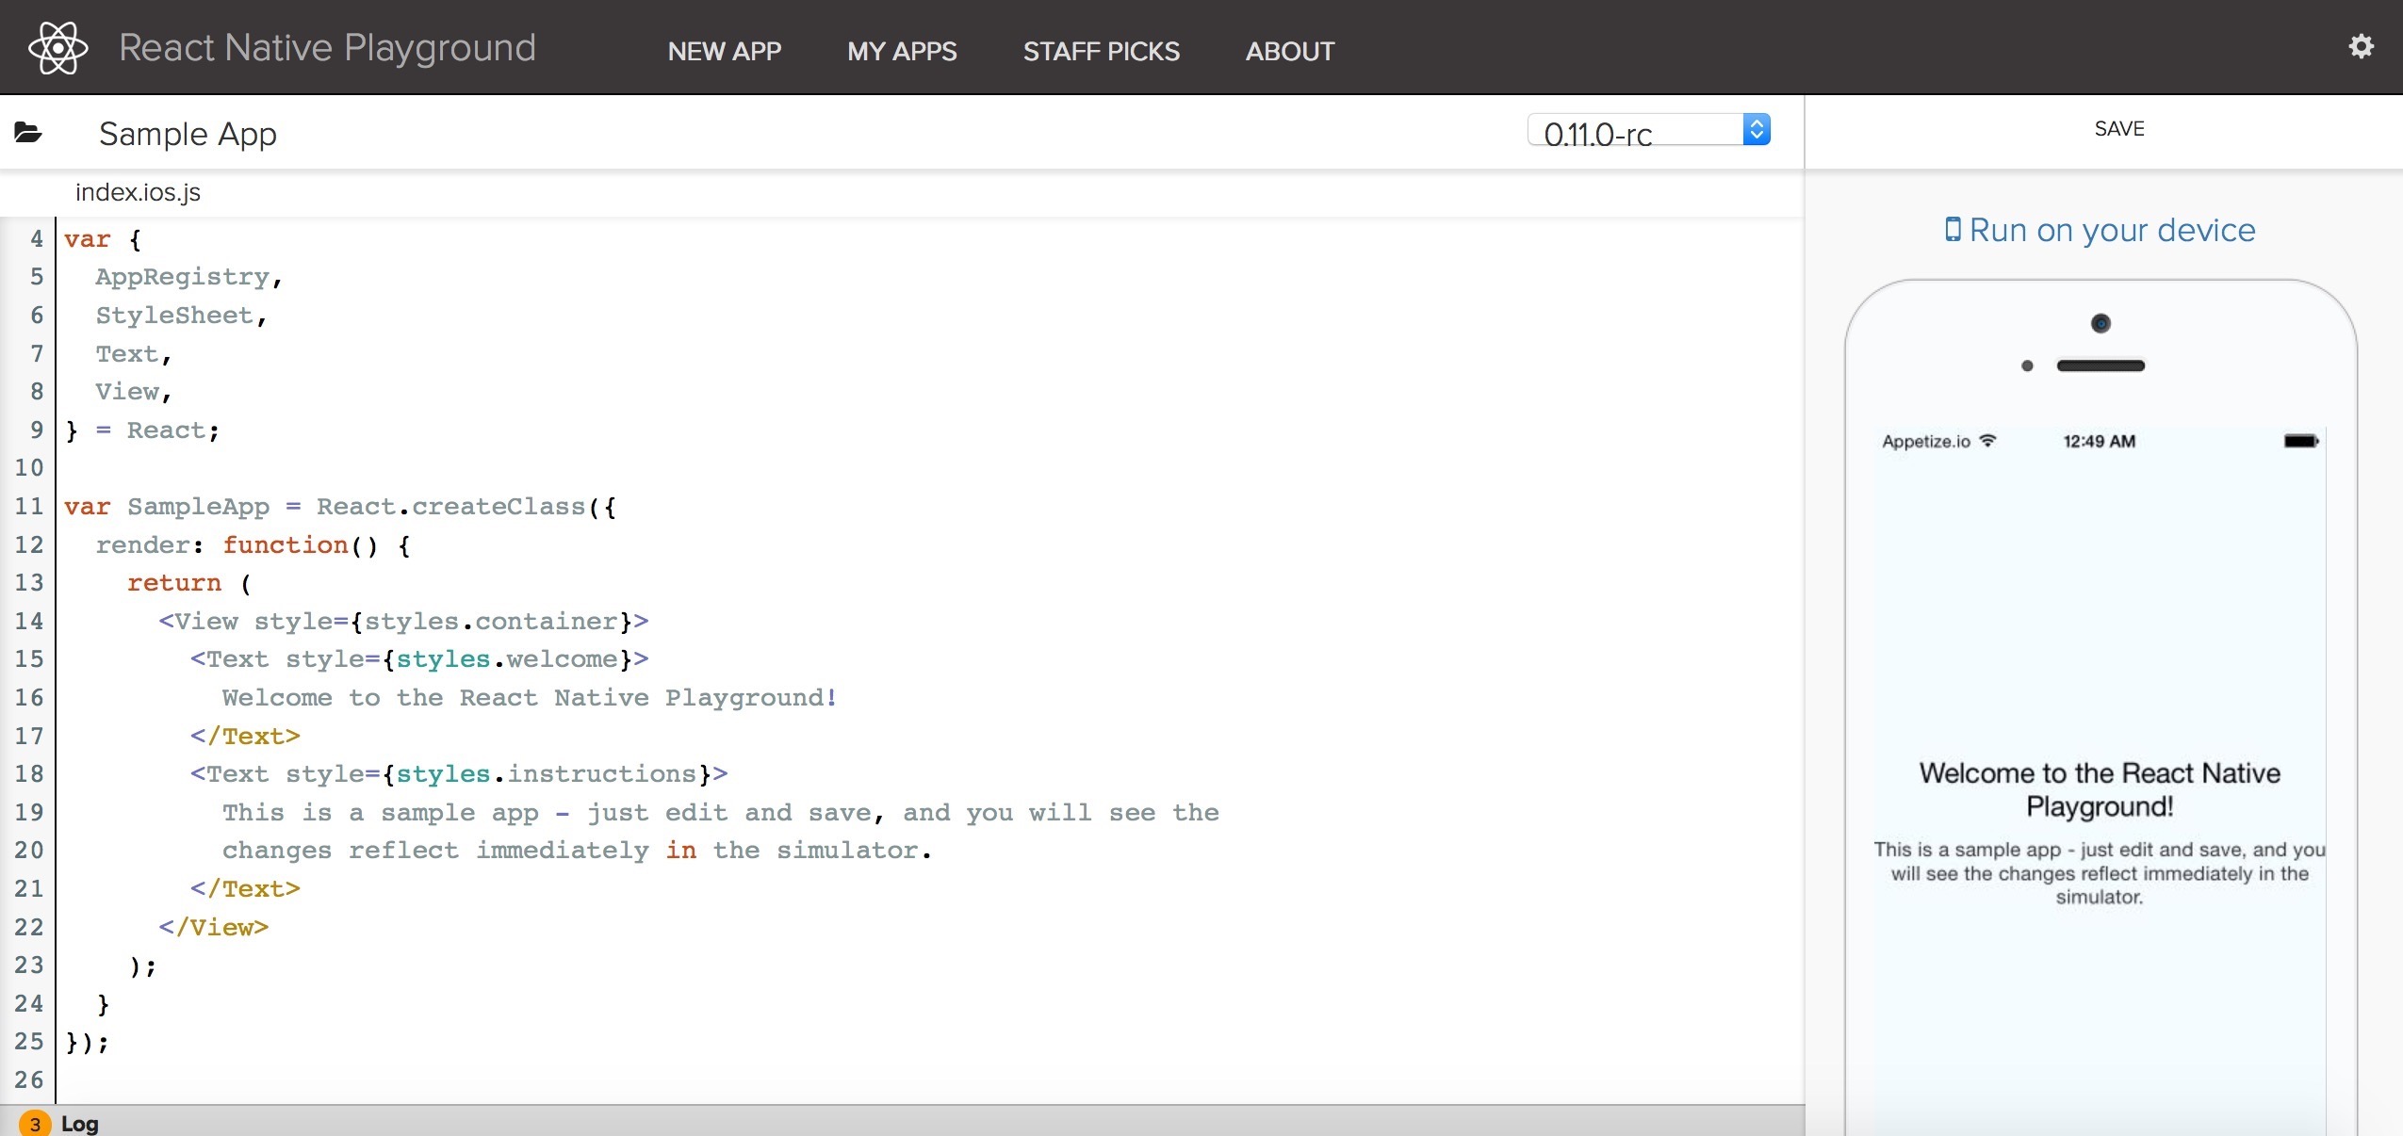Image resolution: width=2403 pixels, height=1136 pixels.
Task: Go to NEW APP in navigation
Action: [x=724, y=51]
